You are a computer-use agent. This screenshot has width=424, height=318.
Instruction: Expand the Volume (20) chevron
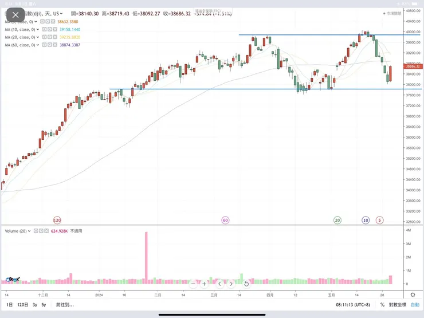coord(29,231)
